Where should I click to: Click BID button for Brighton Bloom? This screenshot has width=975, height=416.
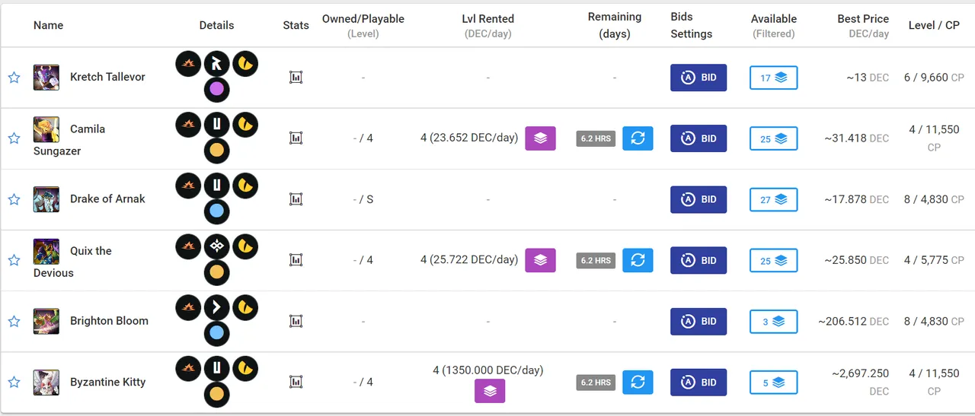click(698, 321)
